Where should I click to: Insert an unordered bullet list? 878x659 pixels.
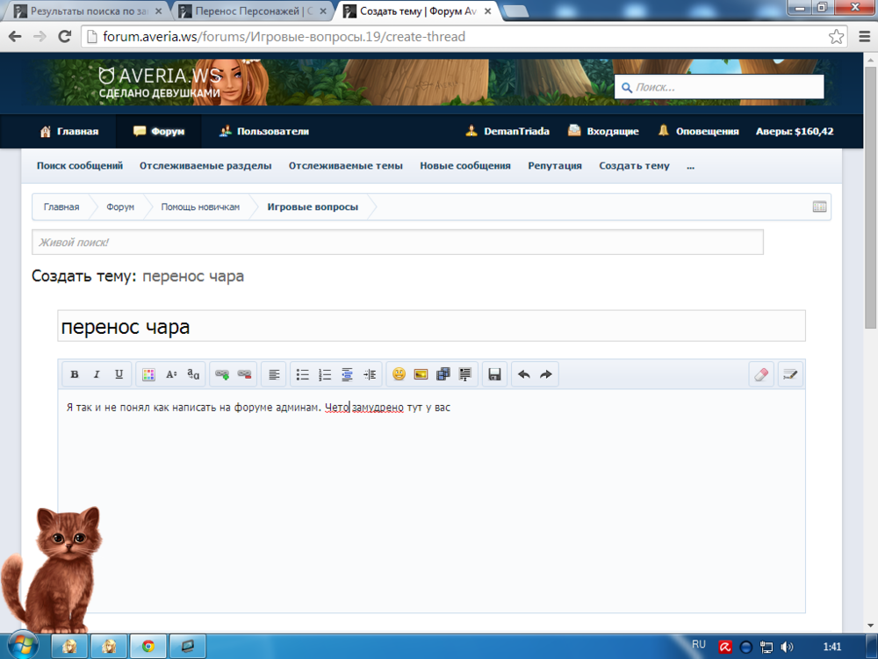click(302, 374)
